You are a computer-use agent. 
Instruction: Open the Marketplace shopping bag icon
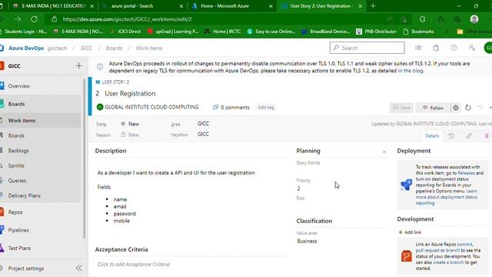[436, 48]
